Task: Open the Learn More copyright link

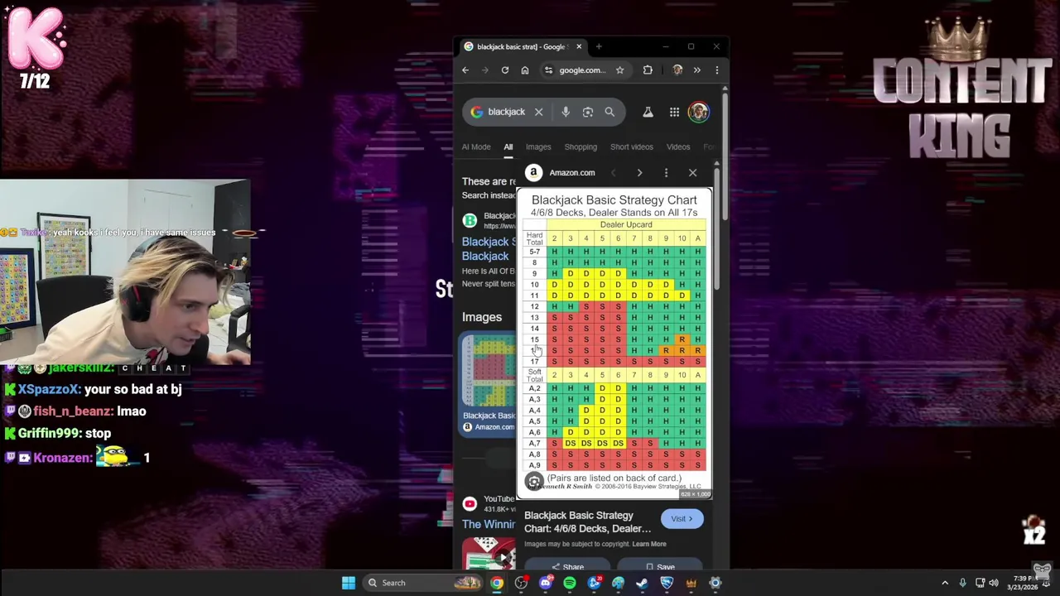Action: coord(649,544)
